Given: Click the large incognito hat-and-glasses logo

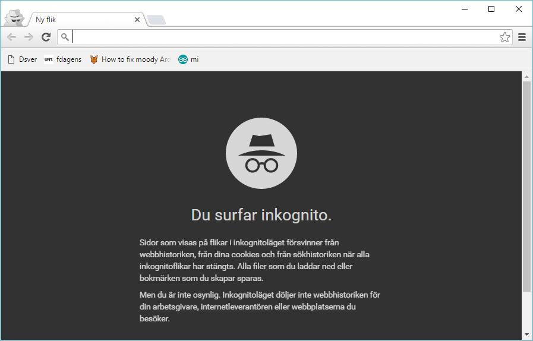Looking at the screenshot, I should click(261, 153).
